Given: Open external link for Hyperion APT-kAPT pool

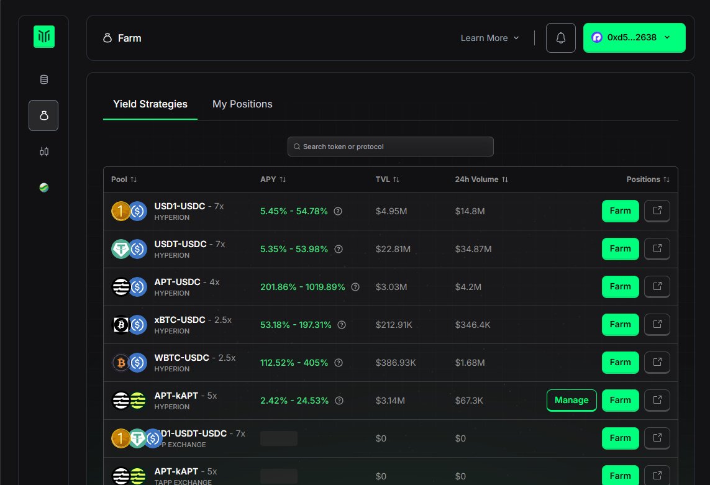Looking at the screenshot, I should [x=657, y=401].
